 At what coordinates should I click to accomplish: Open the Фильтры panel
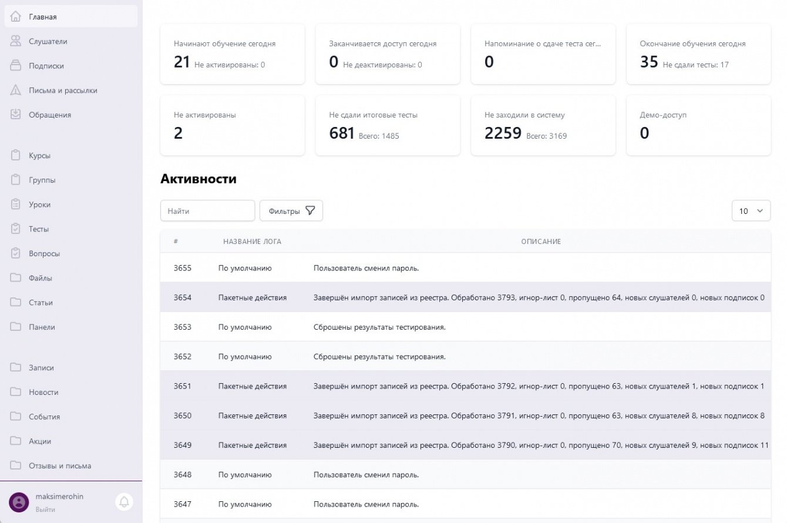pyautogui.click(x=291, y=210)
